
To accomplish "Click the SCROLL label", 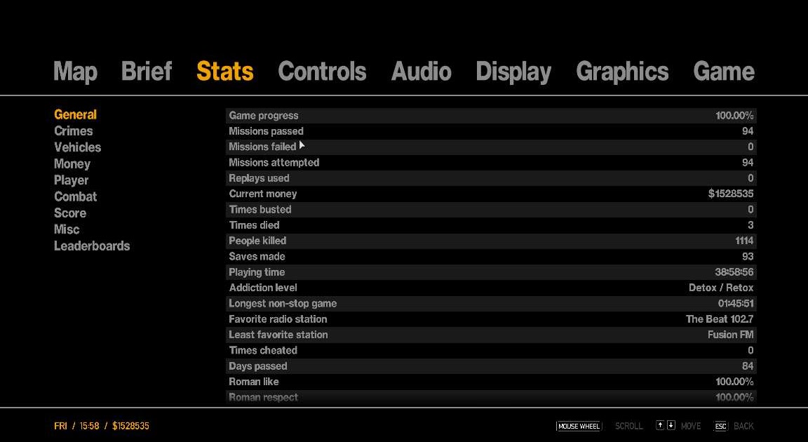I will click(628, 426).
